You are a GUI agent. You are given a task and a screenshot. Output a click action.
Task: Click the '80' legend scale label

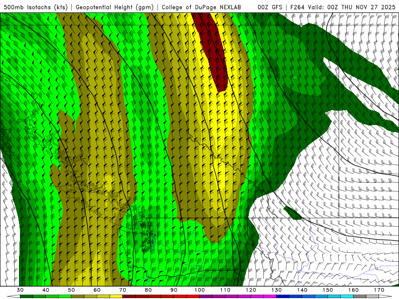point(148,290)
